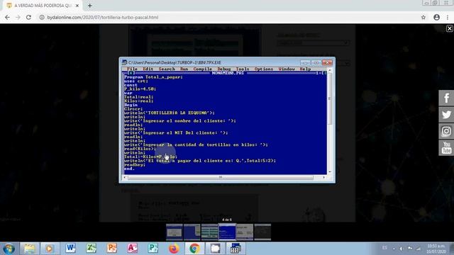
Task: Launch Firefox from taskbar
Action: [x=174, y=249]
